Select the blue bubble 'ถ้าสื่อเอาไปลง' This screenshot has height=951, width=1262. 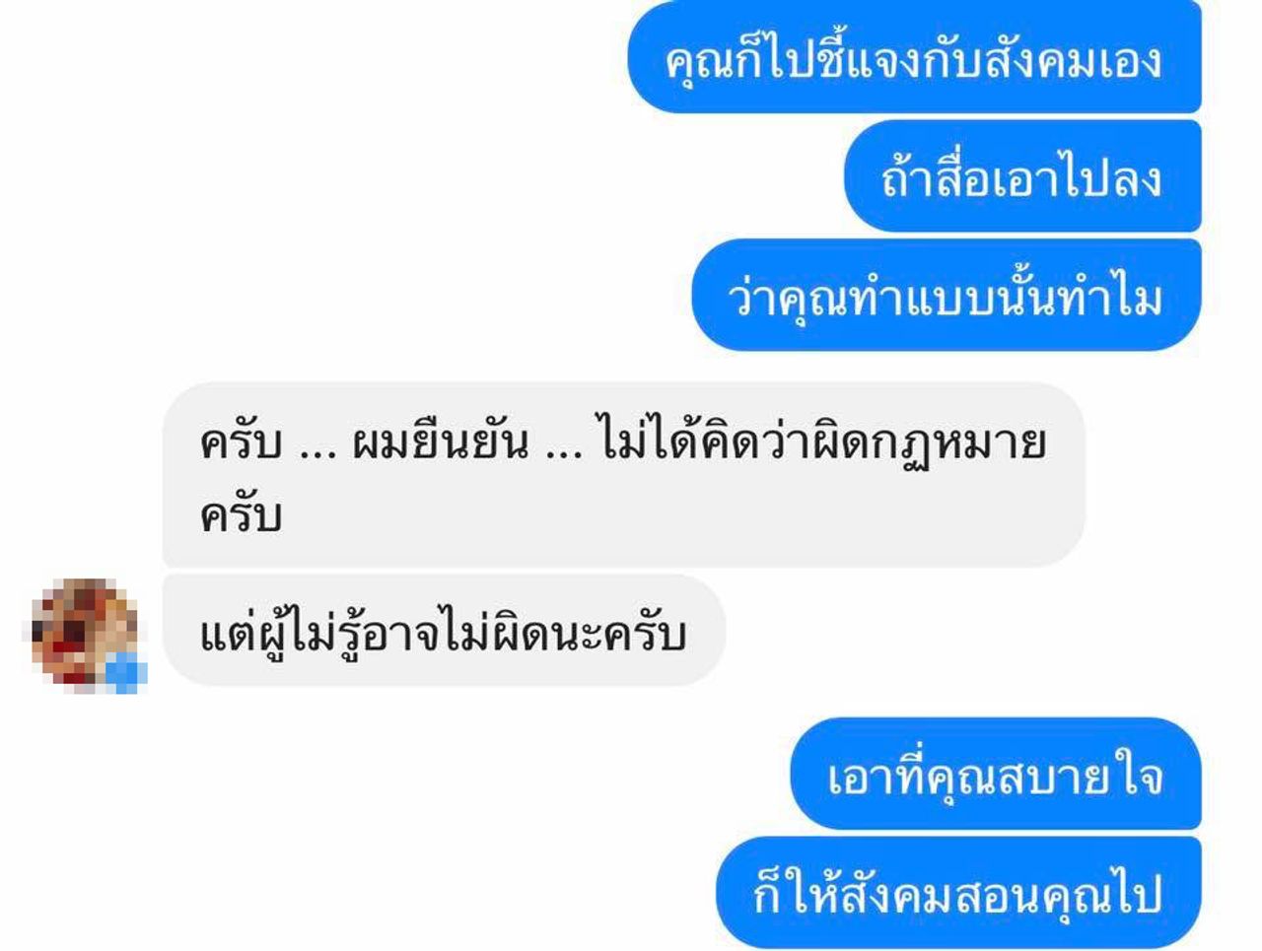tap(1022, 176)
